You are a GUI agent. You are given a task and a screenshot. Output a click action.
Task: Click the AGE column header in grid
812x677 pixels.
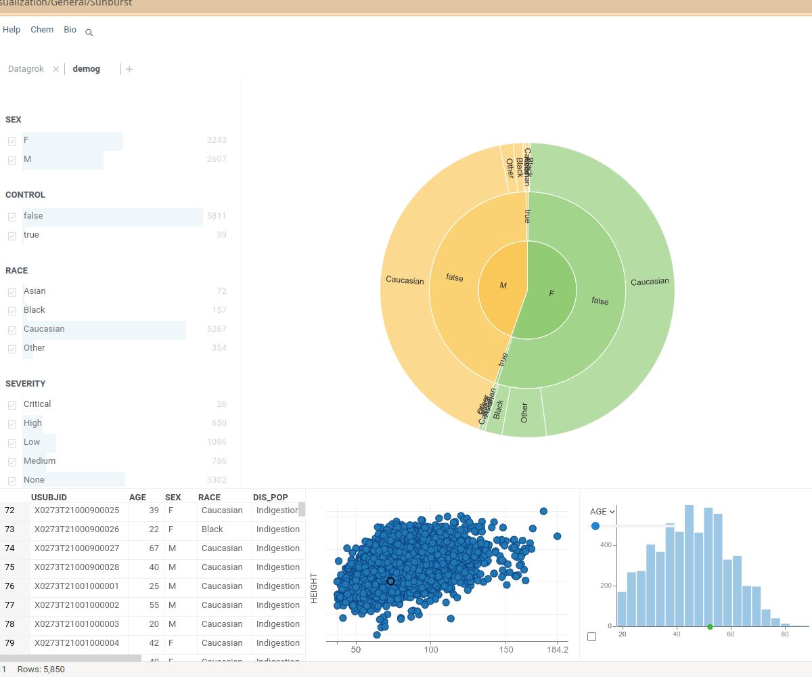coord(137,498)
